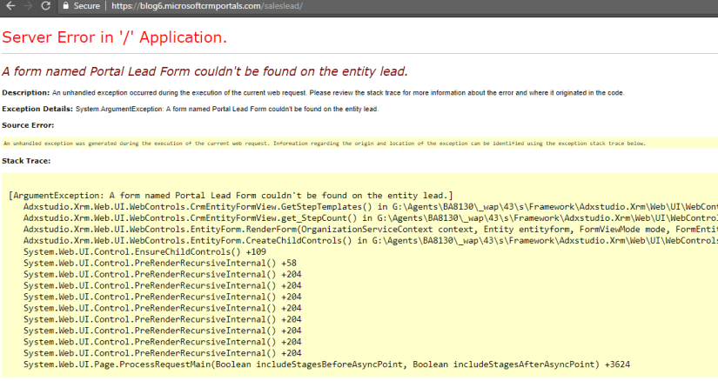Click the '[ArgumentException: A form named' stack trace line
The image size is (718, 381).
click(231, 196)
